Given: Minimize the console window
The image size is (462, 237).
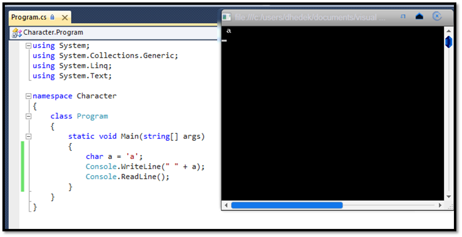Looking at the screenshot, I should point(403,17).
